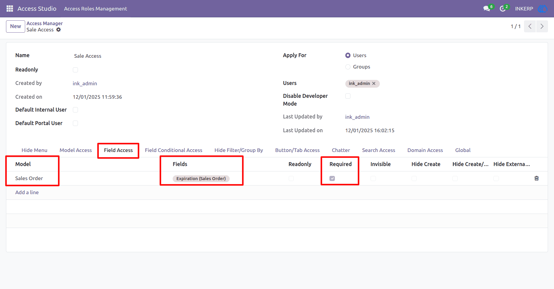The image size is (554, 289).
Task: Open the gear actions menu beside Sale Access
Action: click(58, 30)
